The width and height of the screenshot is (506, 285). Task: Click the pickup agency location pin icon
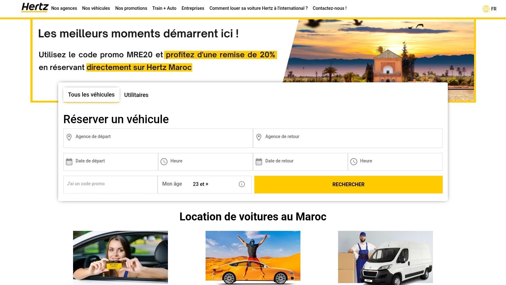pos(69,137)
